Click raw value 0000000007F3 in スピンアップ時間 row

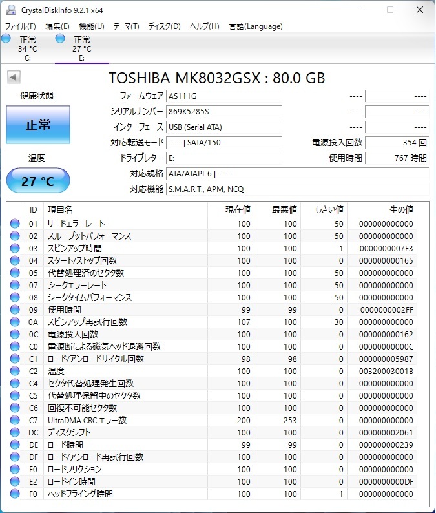386,248
